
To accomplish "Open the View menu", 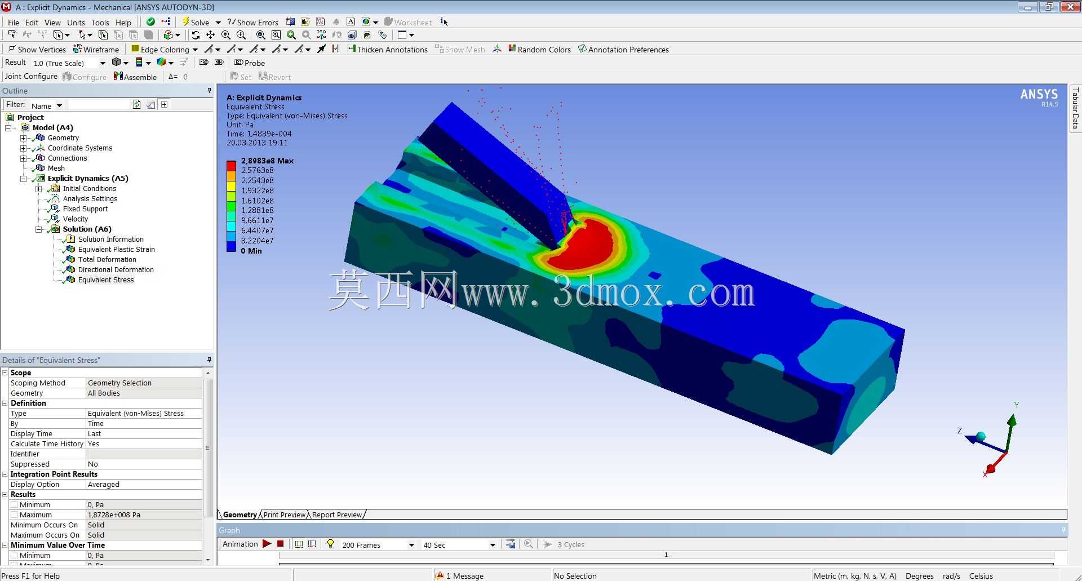I will (52, 23).
